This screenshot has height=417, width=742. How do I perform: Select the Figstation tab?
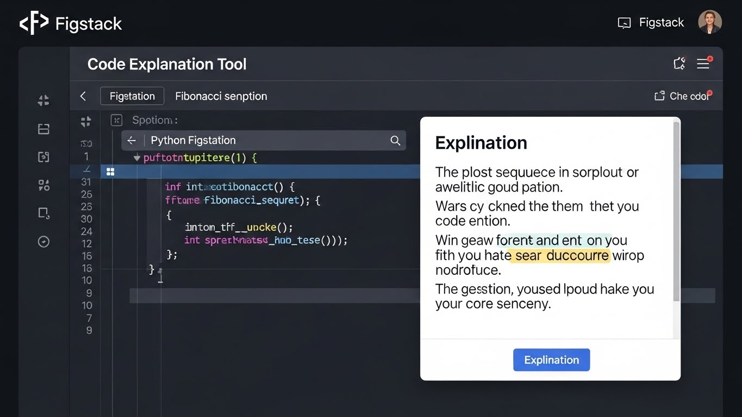point(132,96)
